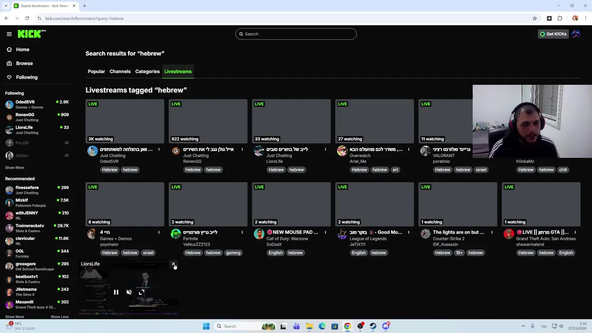Open yoyohaim channel avatar

click(x=92, y=234)
